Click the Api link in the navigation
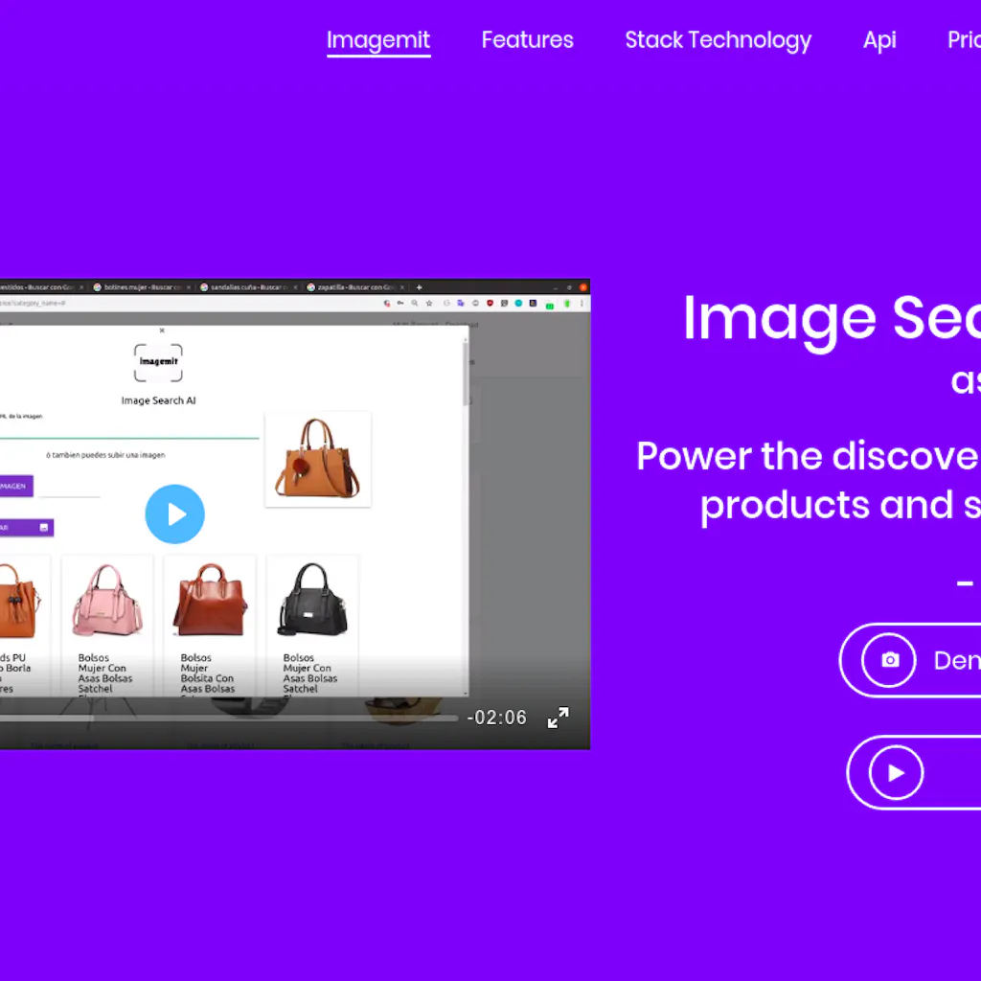Image resolution: width=981 pixels, height=981 pixels. click(x=878, y=40)
